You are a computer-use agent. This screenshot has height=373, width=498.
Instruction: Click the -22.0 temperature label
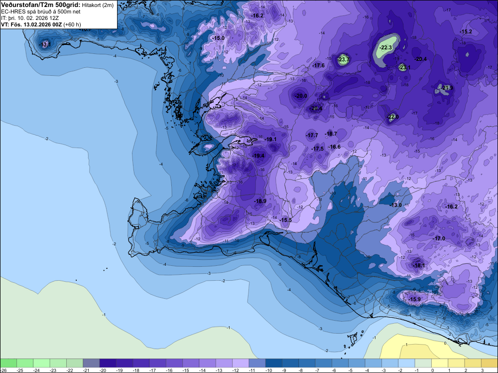point(392,117)
